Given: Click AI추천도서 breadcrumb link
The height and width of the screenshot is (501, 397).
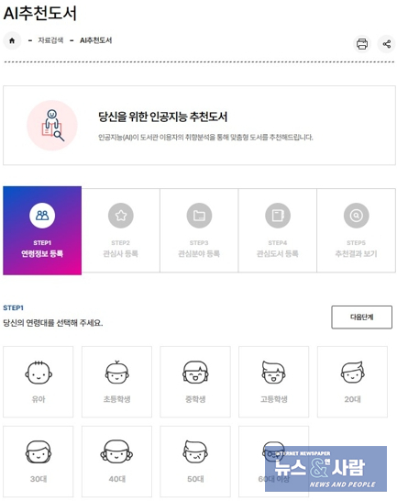Looking at the screenshot, I should coord(96,40).
